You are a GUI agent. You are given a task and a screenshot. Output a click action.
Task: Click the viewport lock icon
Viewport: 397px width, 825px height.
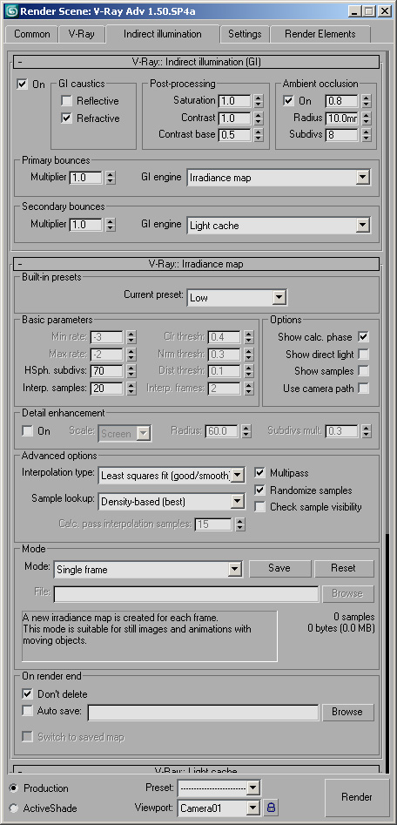click(271, 807)
